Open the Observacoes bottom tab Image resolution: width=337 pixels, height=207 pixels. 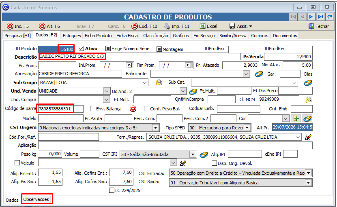click(36, 199)
